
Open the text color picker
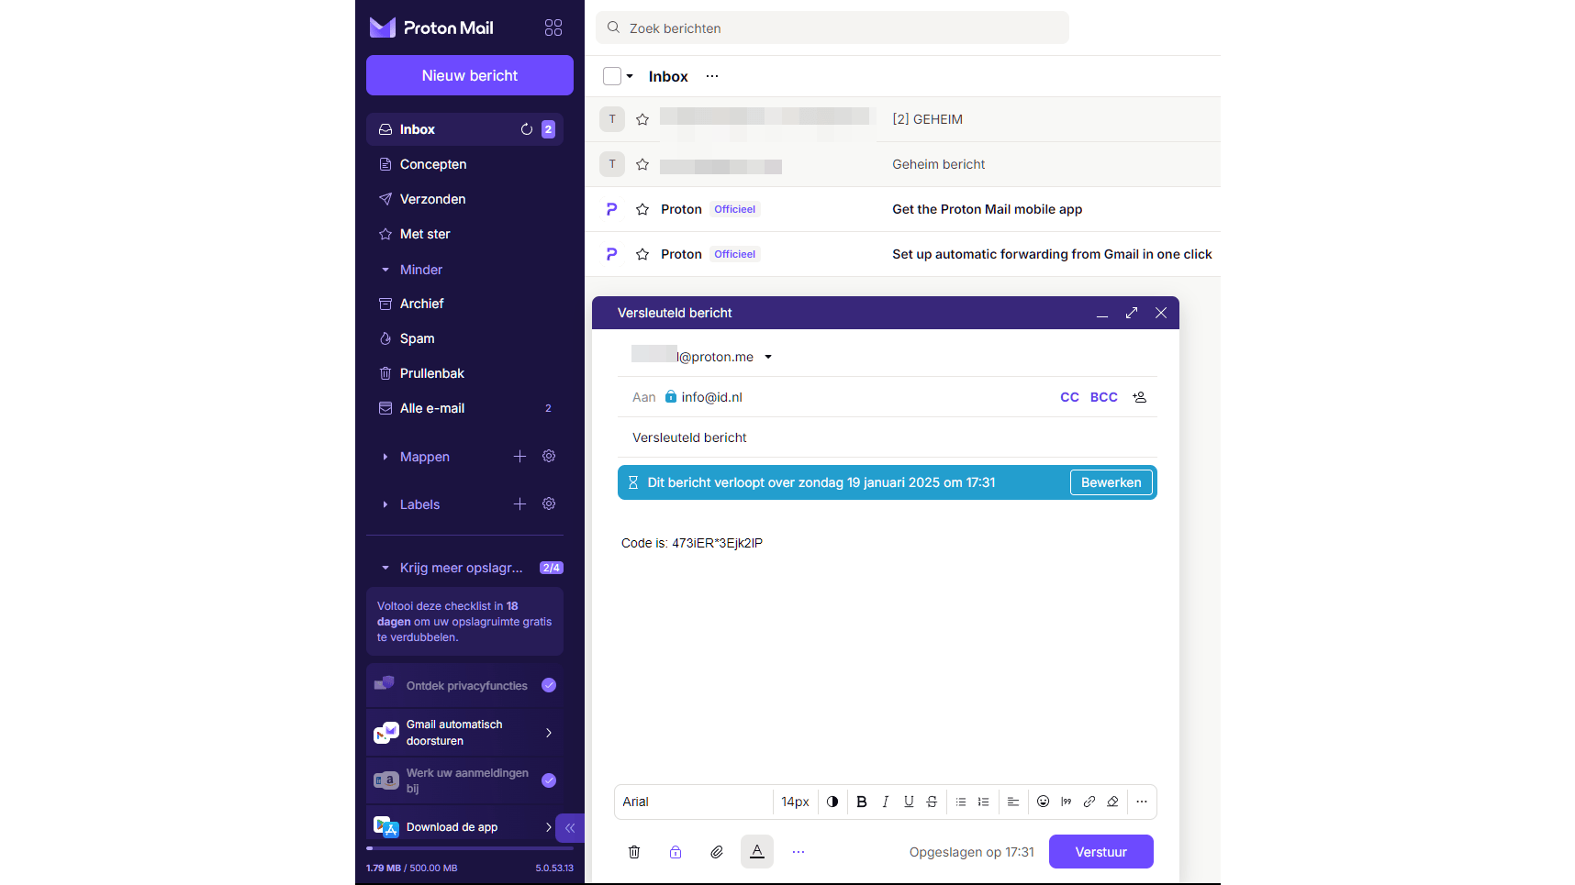832,802
